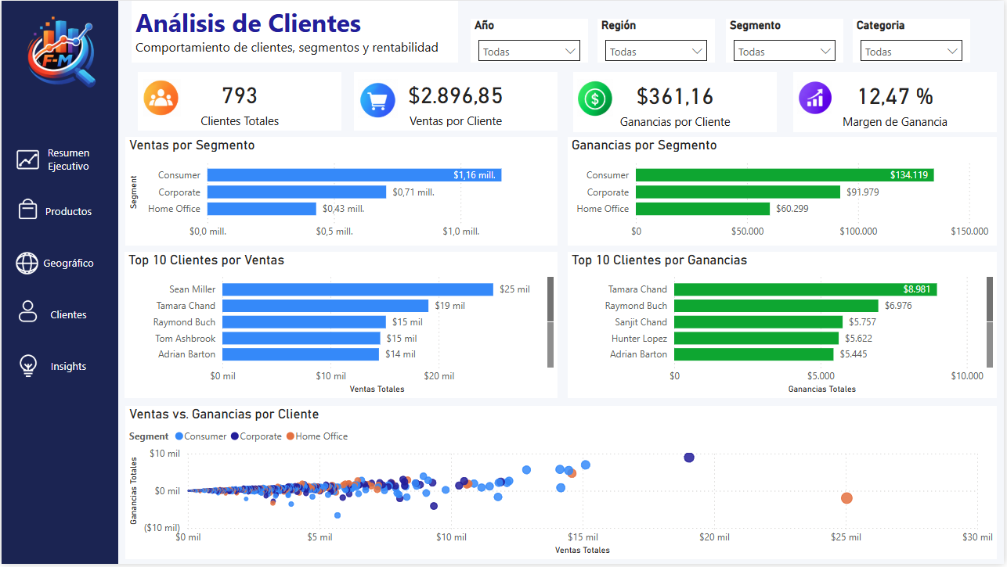Viewport: 1007px width, 567px height.
Task: Click the Año dropdown chevron arrow
Action: (570, 51)
